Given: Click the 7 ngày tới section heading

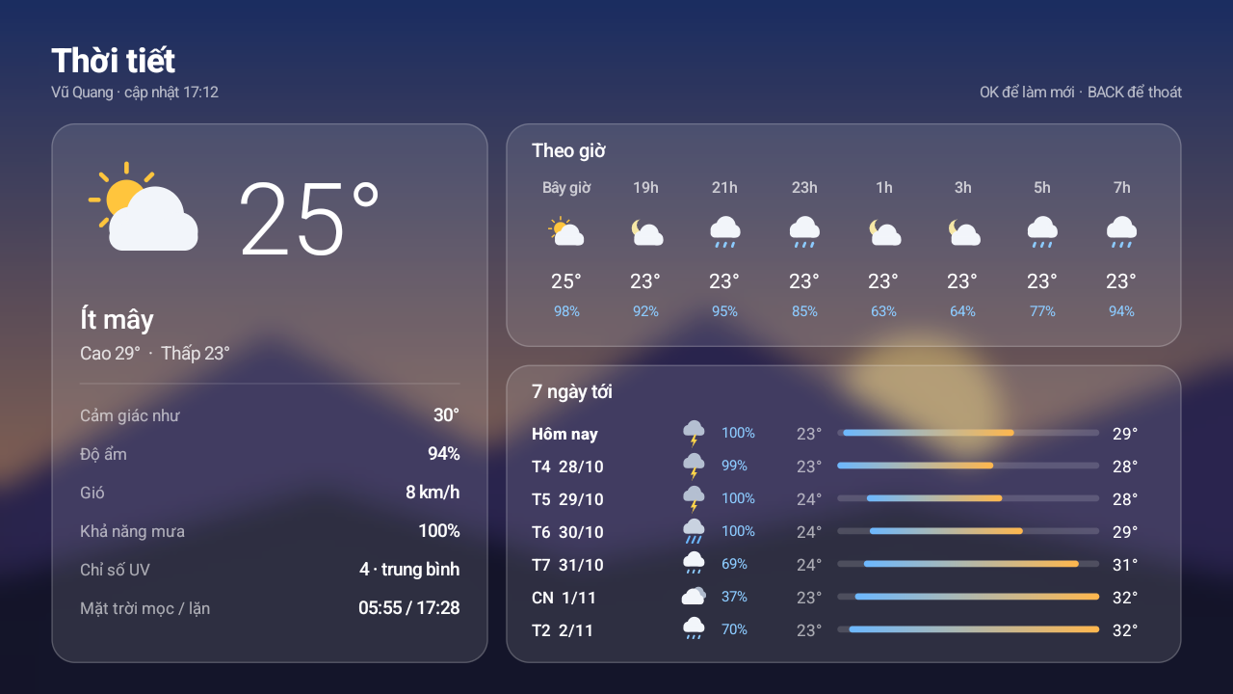Looking at the screenshot, I should 572,392.
